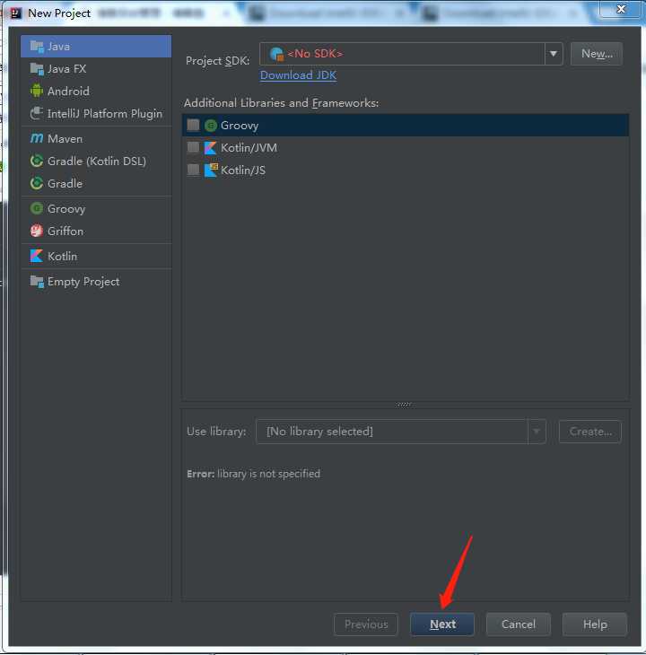Image resolution: width=646 pixels, height=655 pixels.
Task: Click the Android robot icon
Action: pos(37,91)
